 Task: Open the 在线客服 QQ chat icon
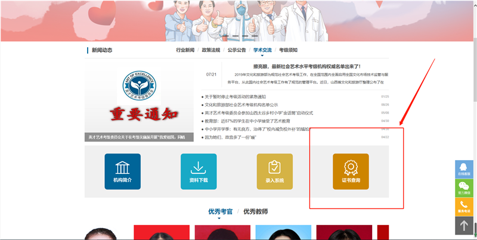(464, 169)
